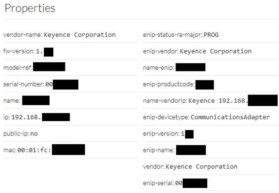Image resolution: width=279 pixels, height=193 pixels.
Task: Click the vendor Keyence Corporation value
Action: (x=201, y=166)
